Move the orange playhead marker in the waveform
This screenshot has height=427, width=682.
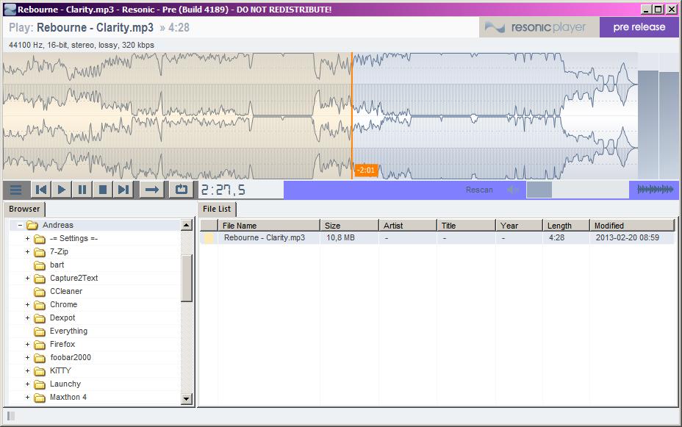[x=353, y=110]
